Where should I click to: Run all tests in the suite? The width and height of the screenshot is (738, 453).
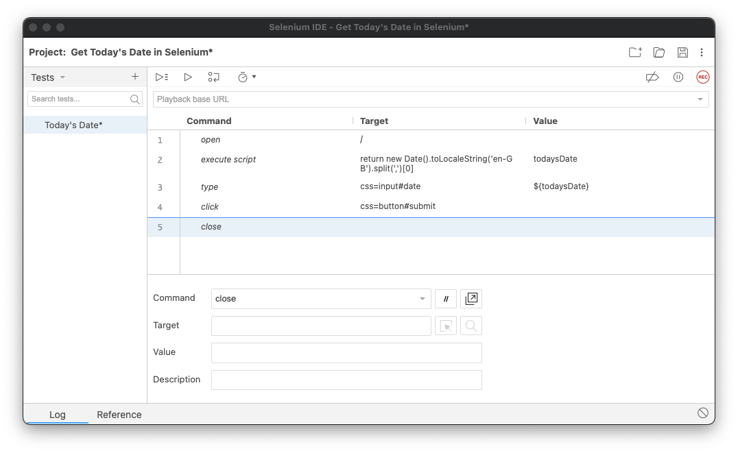(162, 77)
